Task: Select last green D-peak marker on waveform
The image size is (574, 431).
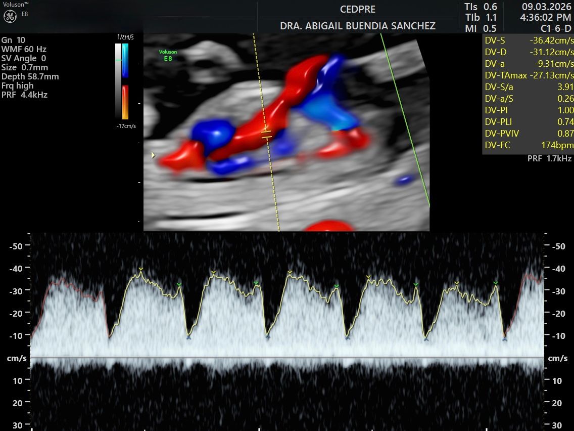Action: pos(496,283)
